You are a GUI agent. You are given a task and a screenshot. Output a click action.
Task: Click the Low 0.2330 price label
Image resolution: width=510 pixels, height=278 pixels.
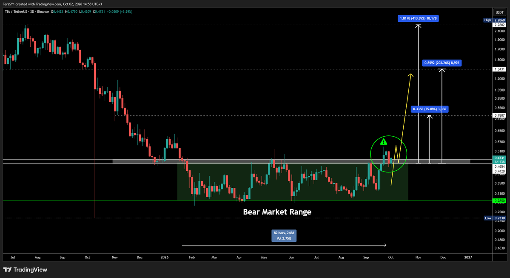point(494,218)
